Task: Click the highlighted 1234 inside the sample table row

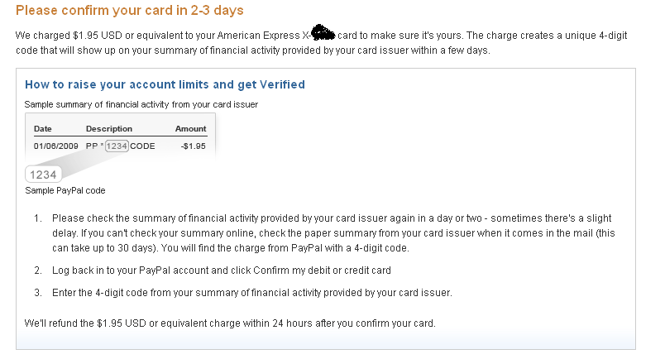Action: (117, 146)
